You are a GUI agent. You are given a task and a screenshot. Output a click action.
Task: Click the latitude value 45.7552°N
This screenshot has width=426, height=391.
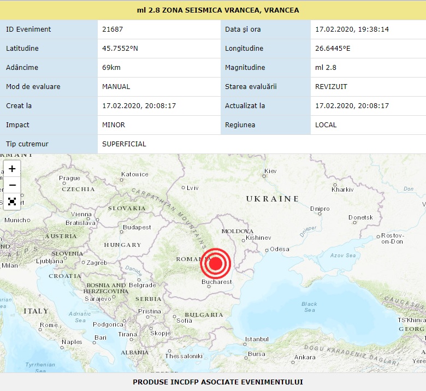click(x=120, y=49)
